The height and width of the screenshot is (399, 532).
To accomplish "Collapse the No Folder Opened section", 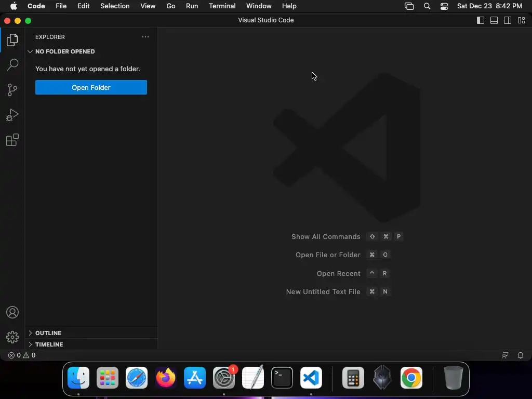I will [x=91, y=51].
